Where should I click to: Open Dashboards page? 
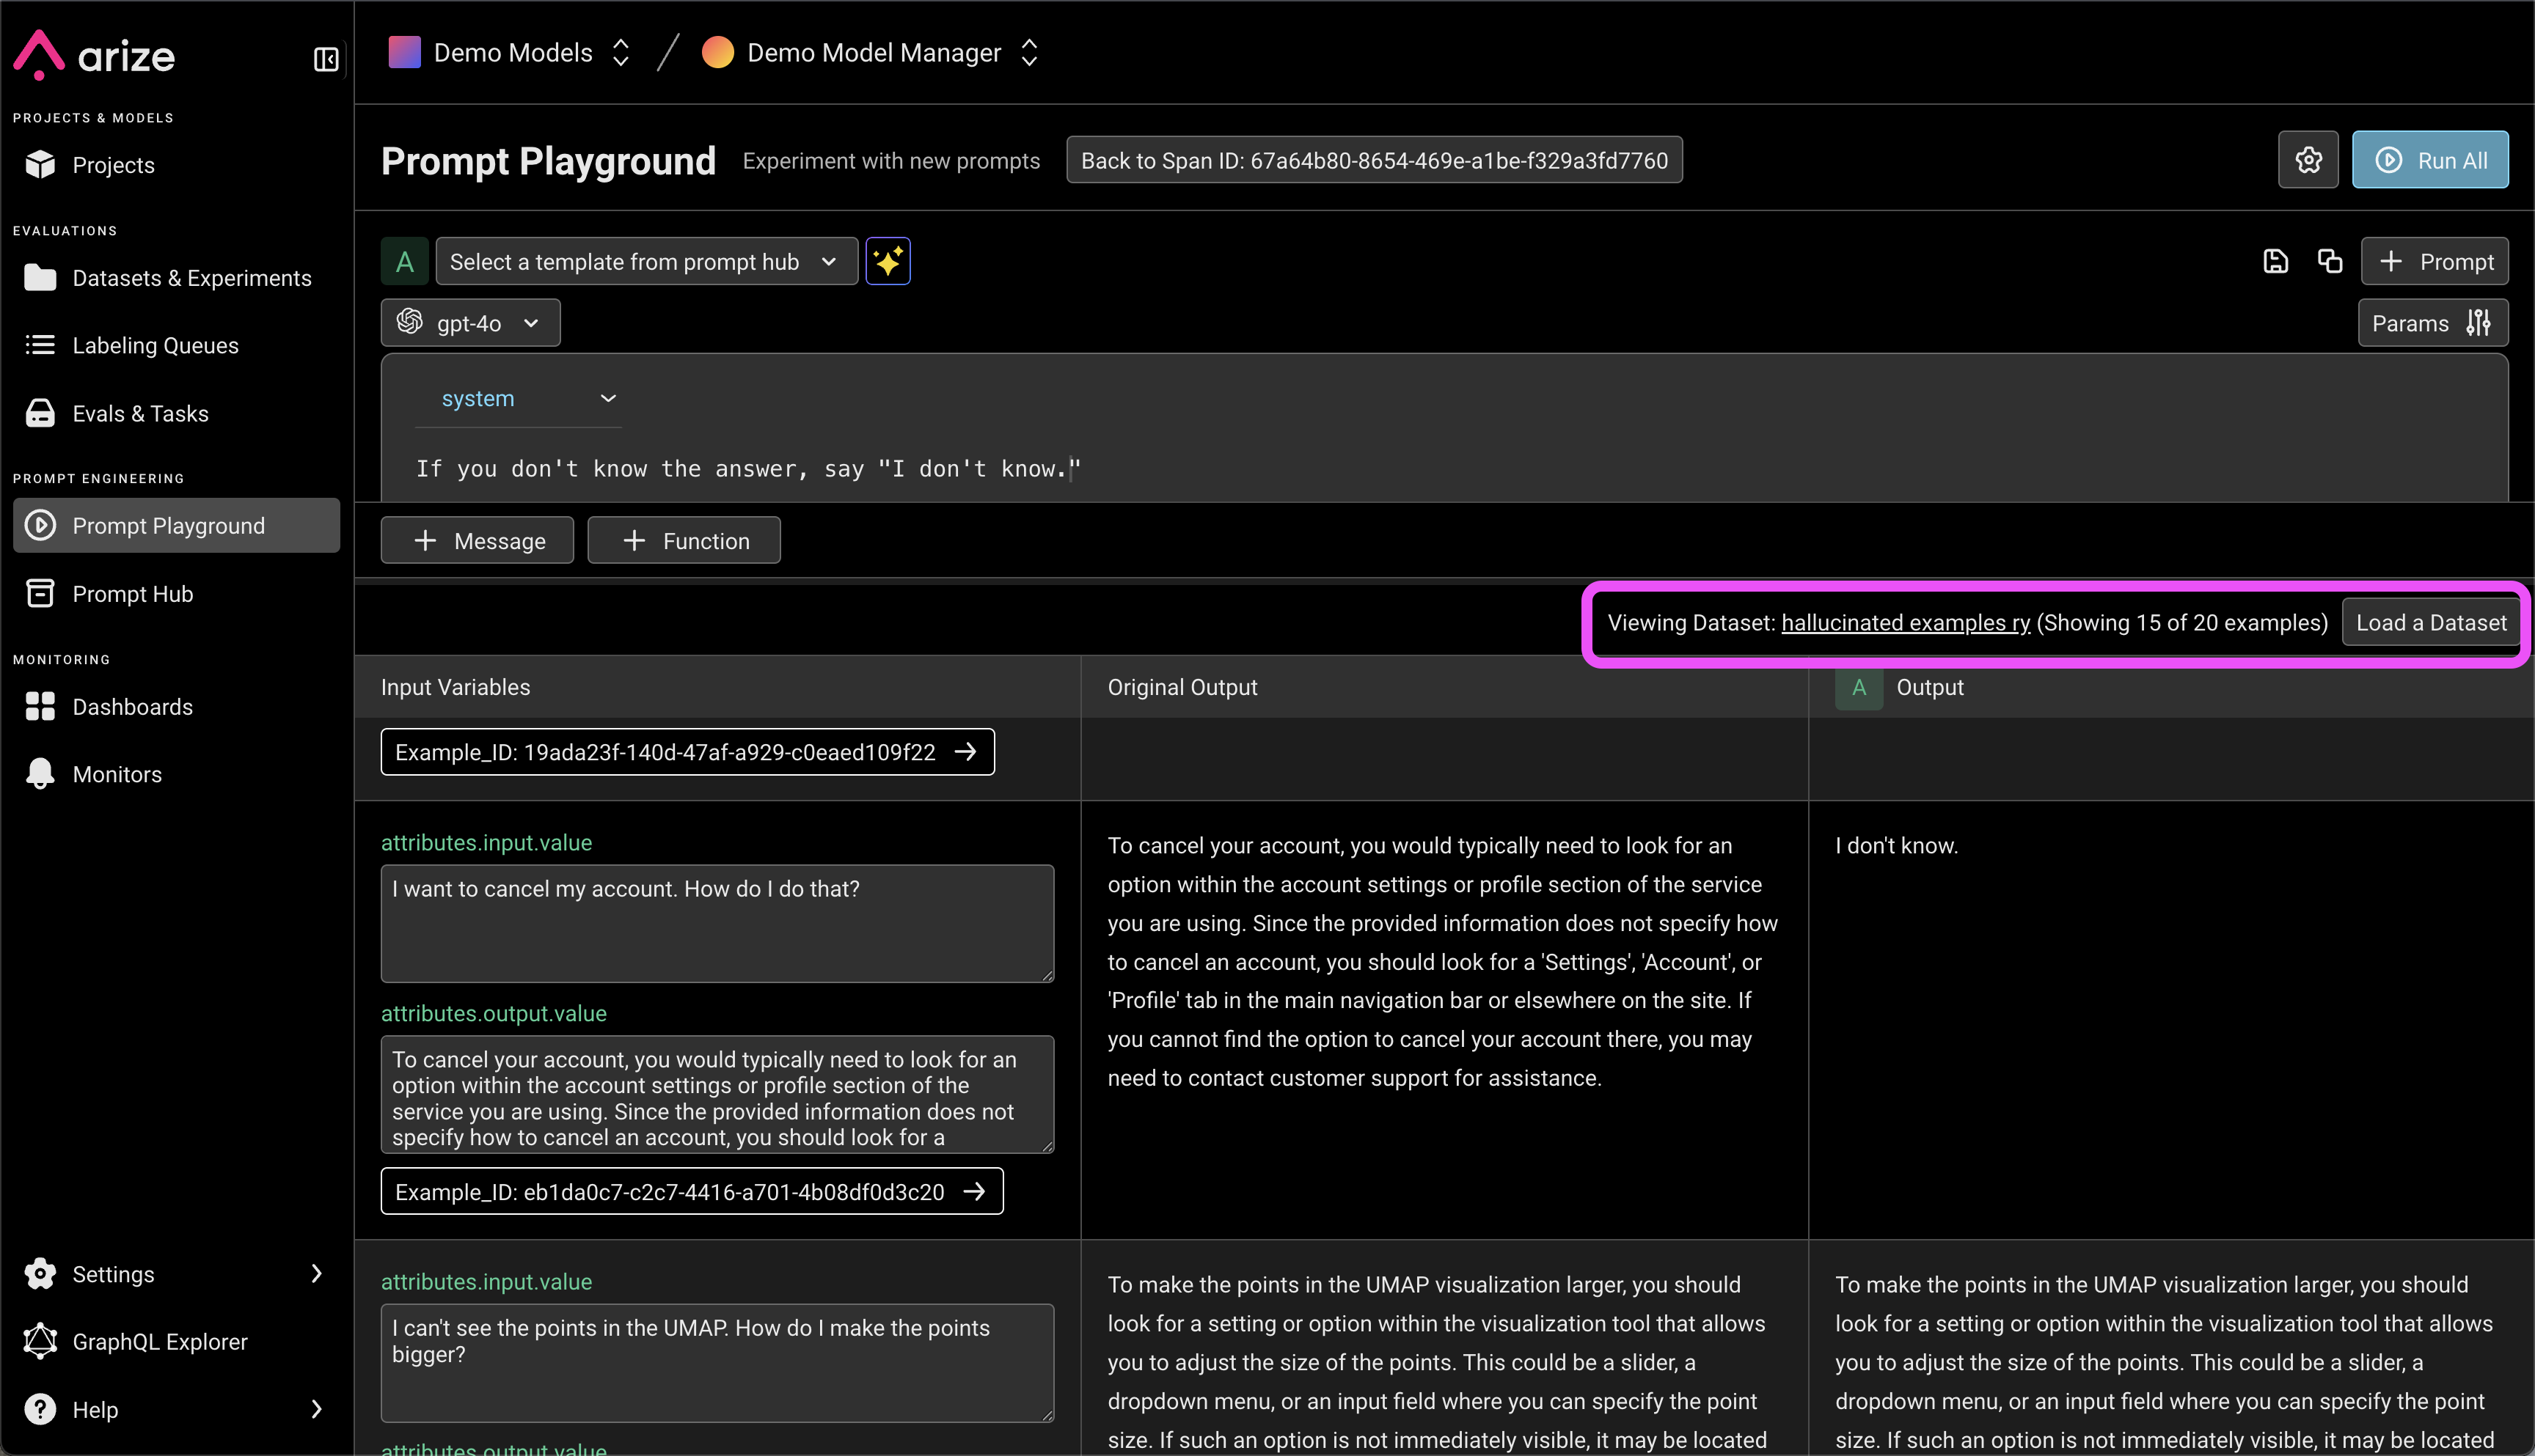(x=176, y=706)
